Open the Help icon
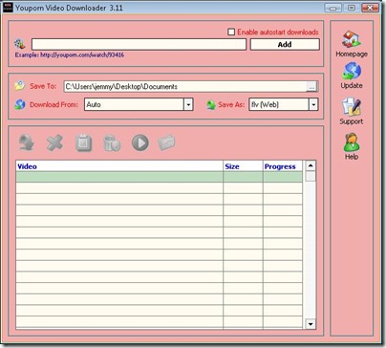Viewport: 386px width, 348px height. (352, 142)
